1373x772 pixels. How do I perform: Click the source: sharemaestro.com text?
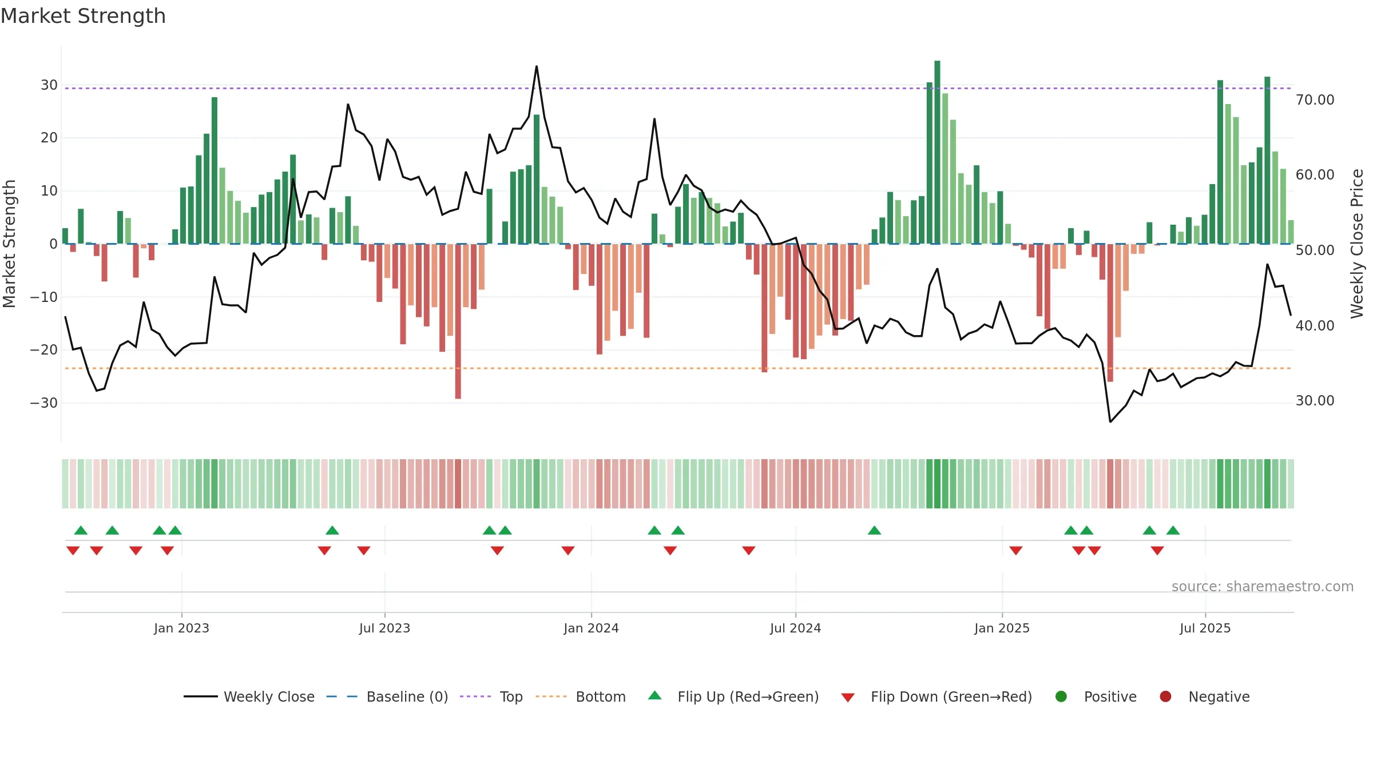[1263, 586]
